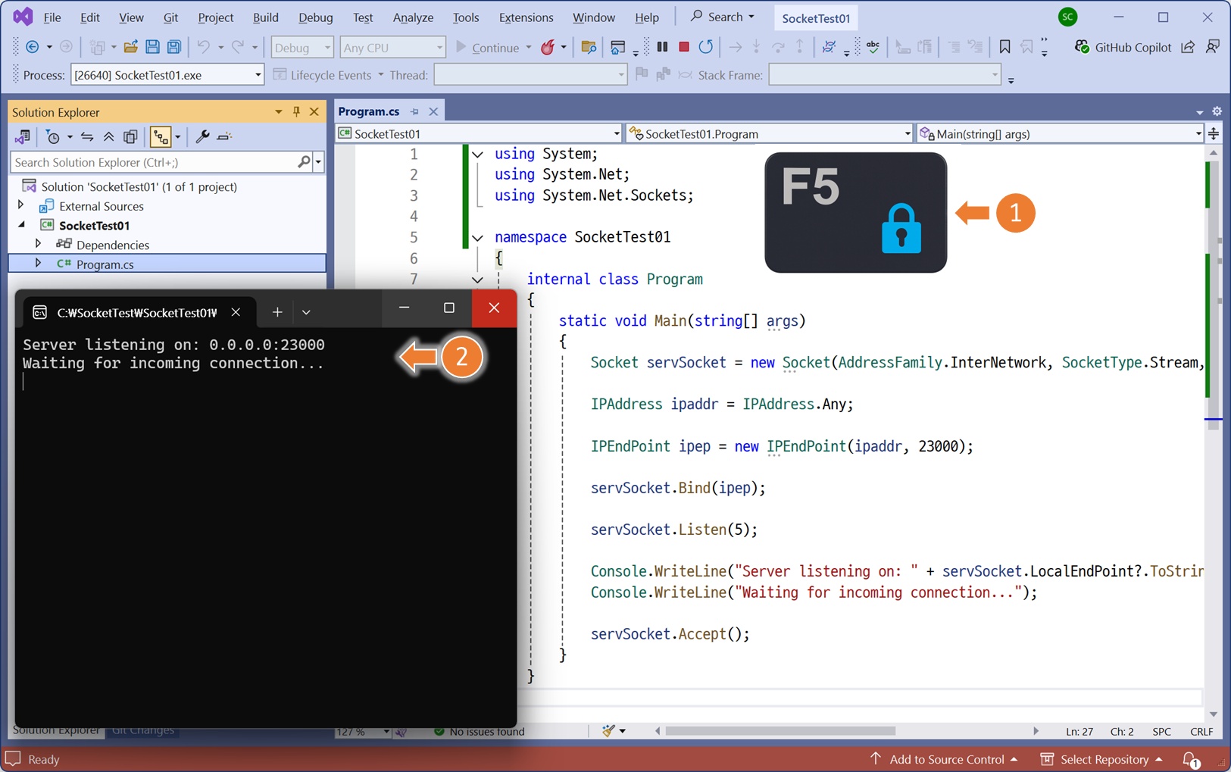
Task: Add a new tab in the console window
Action: 277,311
